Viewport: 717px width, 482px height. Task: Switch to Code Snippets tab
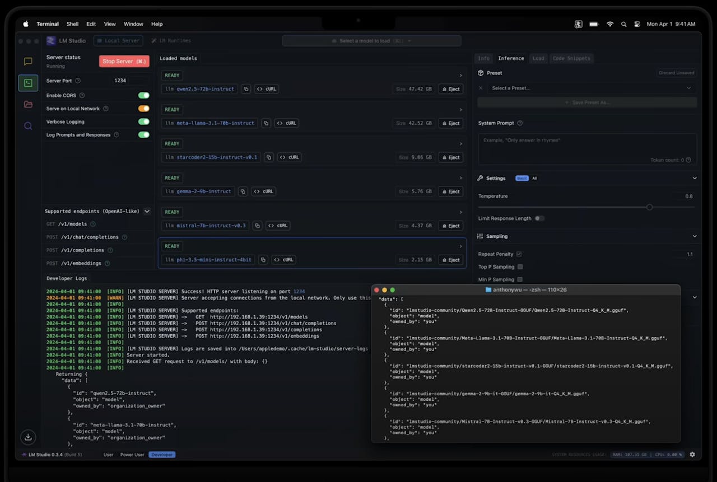pos(571,58)
